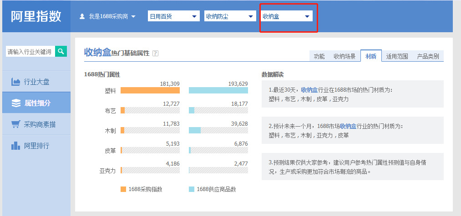Click the blue 1688供应商品数 legend swatch

(x=192, y=189)
